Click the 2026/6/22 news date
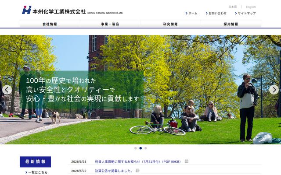Image resolution: width=281 pixels, height=175 pixels. coord(79,171)
